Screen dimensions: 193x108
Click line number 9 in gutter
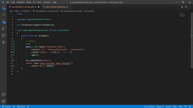point(12,36)
